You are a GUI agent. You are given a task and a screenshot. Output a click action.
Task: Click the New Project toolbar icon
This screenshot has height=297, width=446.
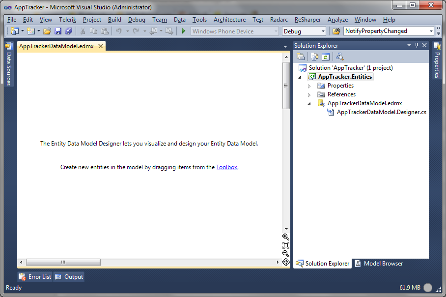point(15,31)
